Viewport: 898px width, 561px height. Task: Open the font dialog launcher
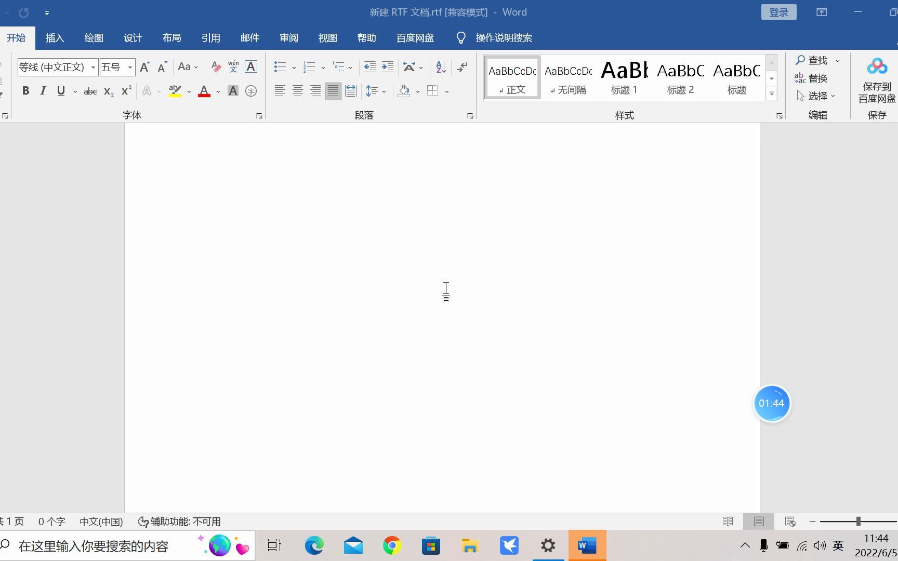click(x=259, y=116)
